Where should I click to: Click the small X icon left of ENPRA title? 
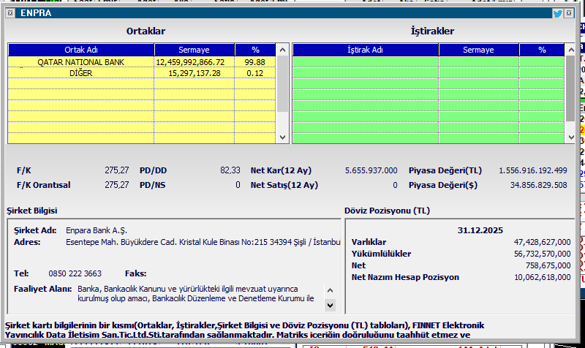point(10,13)
